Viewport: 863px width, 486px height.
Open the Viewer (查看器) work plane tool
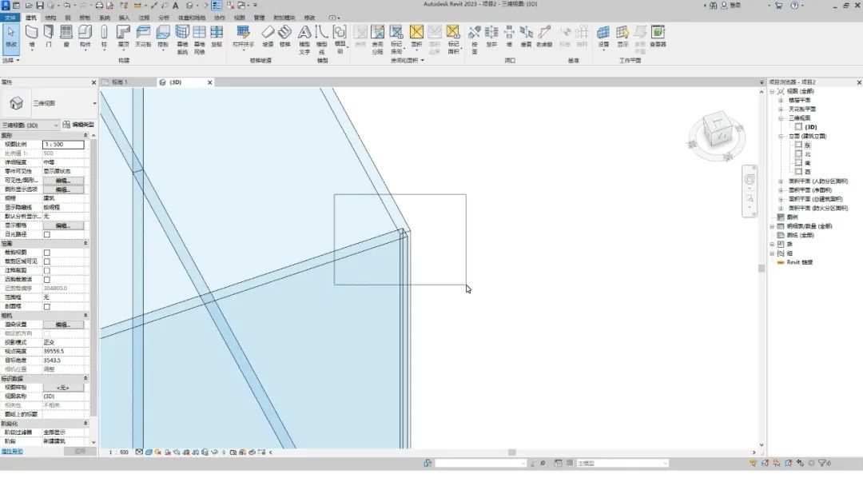tap(658, 36)
